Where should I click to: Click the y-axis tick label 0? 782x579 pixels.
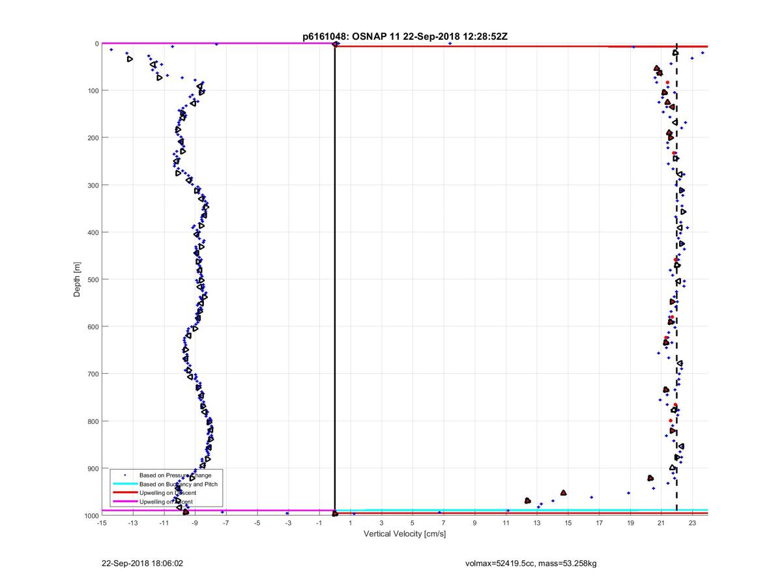[x=96, y=44]
